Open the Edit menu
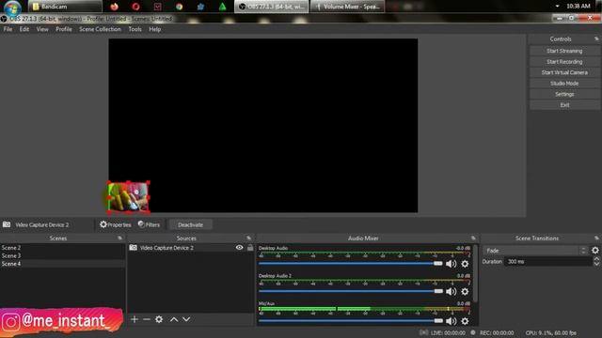 24,29
